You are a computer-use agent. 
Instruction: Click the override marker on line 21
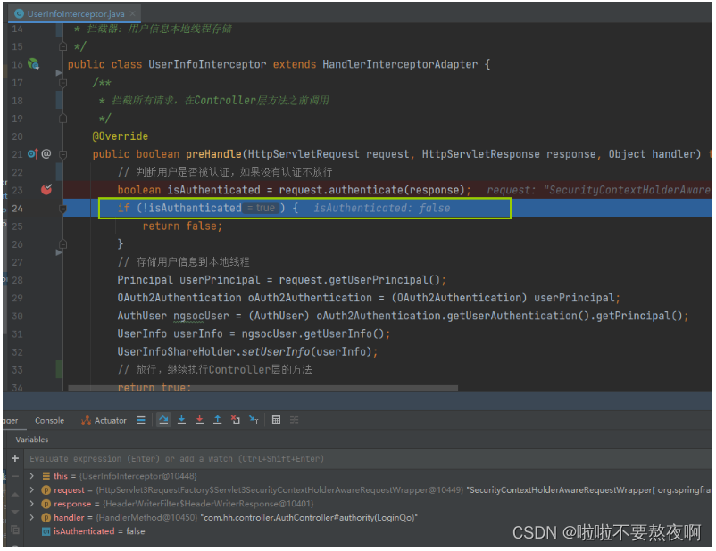[x=33, y=154]
